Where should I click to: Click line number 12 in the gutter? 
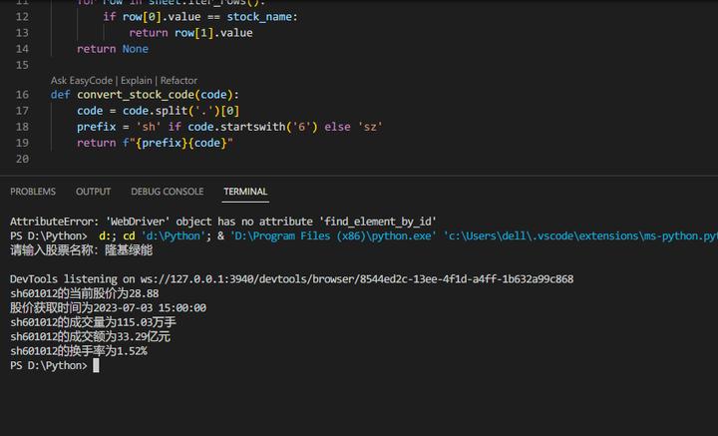tap(22, 17)
